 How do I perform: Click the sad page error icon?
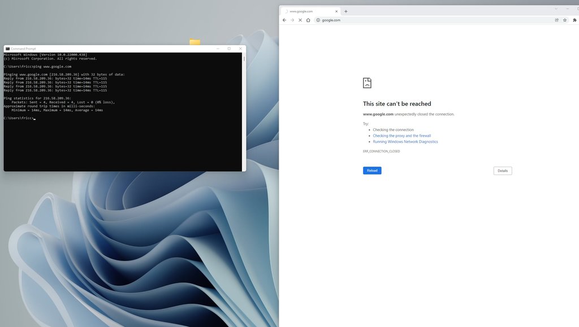pyautogui.click(x=367, y=83)
